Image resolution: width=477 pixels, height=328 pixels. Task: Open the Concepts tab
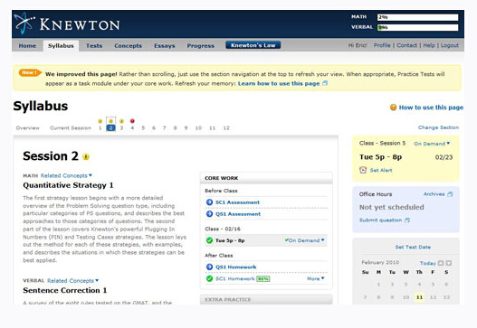coord(128,45)
